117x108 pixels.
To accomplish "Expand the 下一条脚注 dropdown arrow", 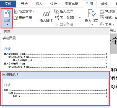I will click(x=80, y=18).
